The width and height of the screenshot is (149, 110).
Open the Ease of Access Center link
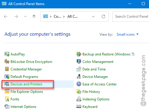(100, 84)
